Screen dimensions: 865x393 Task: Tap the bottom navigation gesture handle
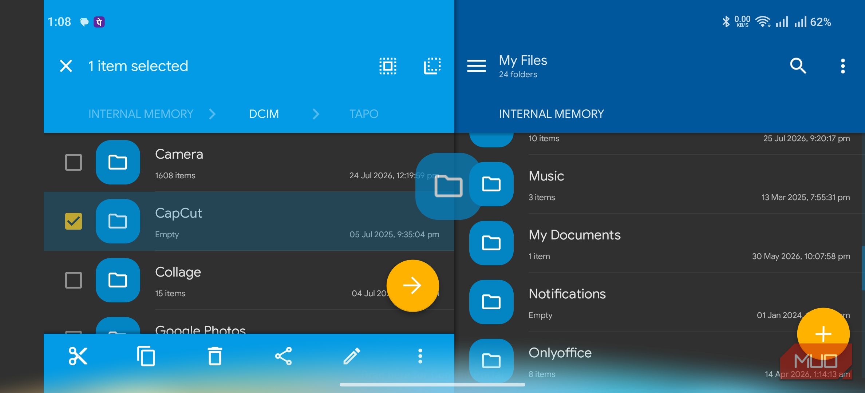pos(432,384)
